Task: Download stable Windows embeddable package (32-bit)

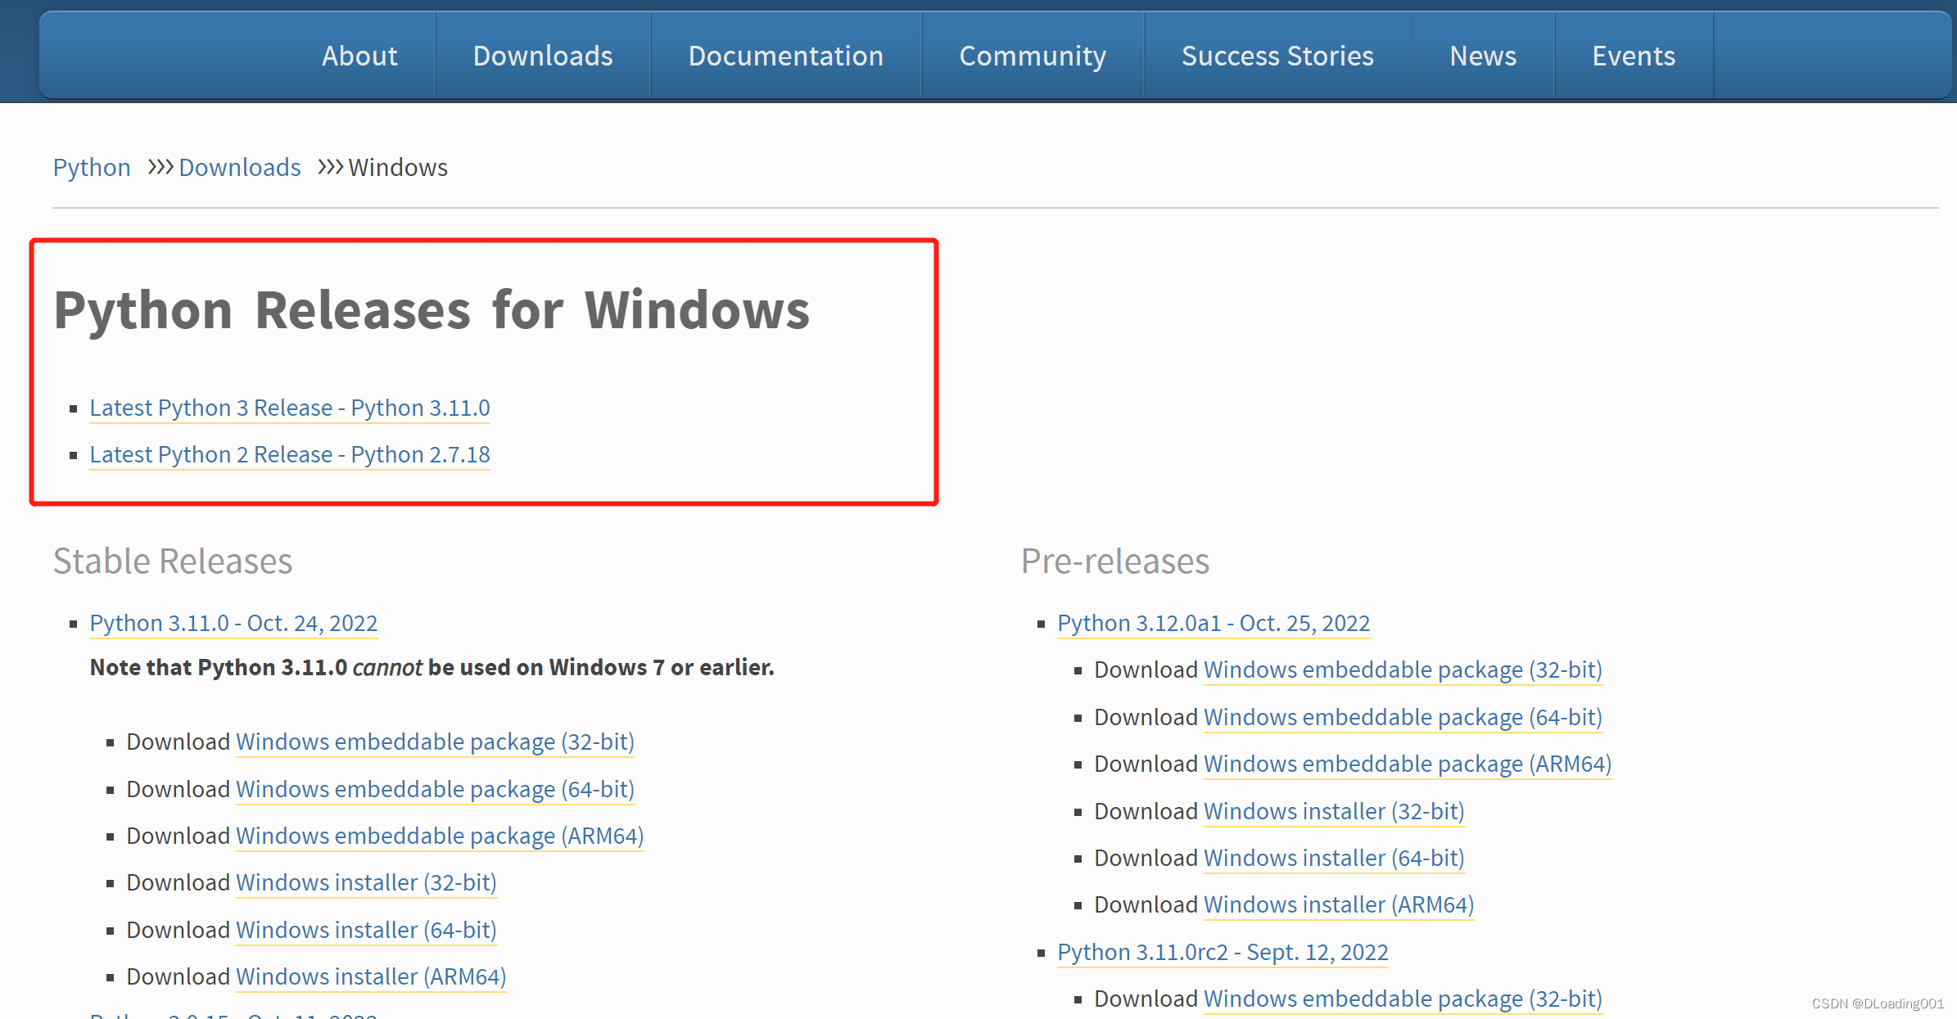Action: 435,742
